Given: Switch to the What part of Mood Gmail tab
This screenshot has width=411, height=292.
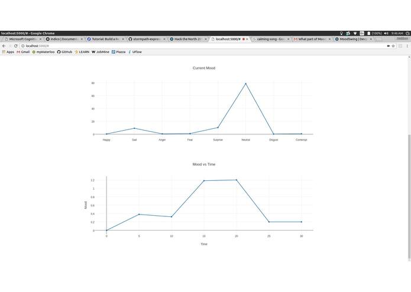Looking at the screenshot, I should (x=312, y=39).
